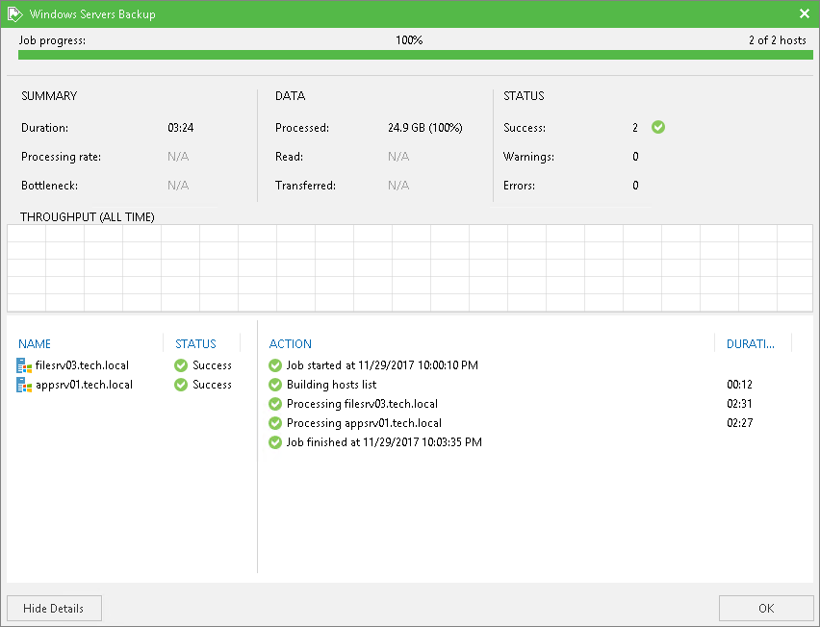This screenshot has width=820, height=627.
Task: Click the Duration value 03:24
Action: coord(180,128)
